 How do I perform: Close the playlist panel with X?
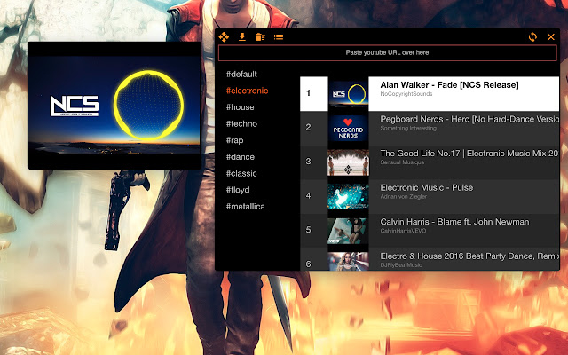click(x=551, y=37)
